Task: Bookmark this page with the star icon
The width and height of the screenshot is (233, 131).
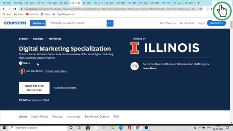Action: click(201, 9)
